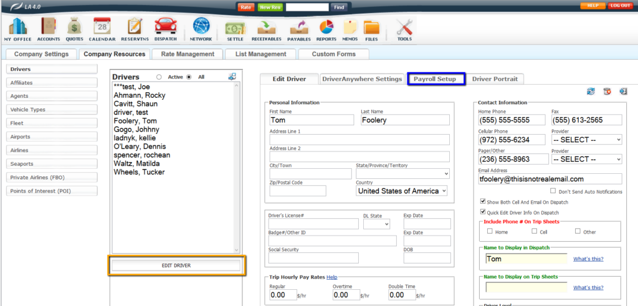Open the DL State dropdown

[x=376, y=224]
